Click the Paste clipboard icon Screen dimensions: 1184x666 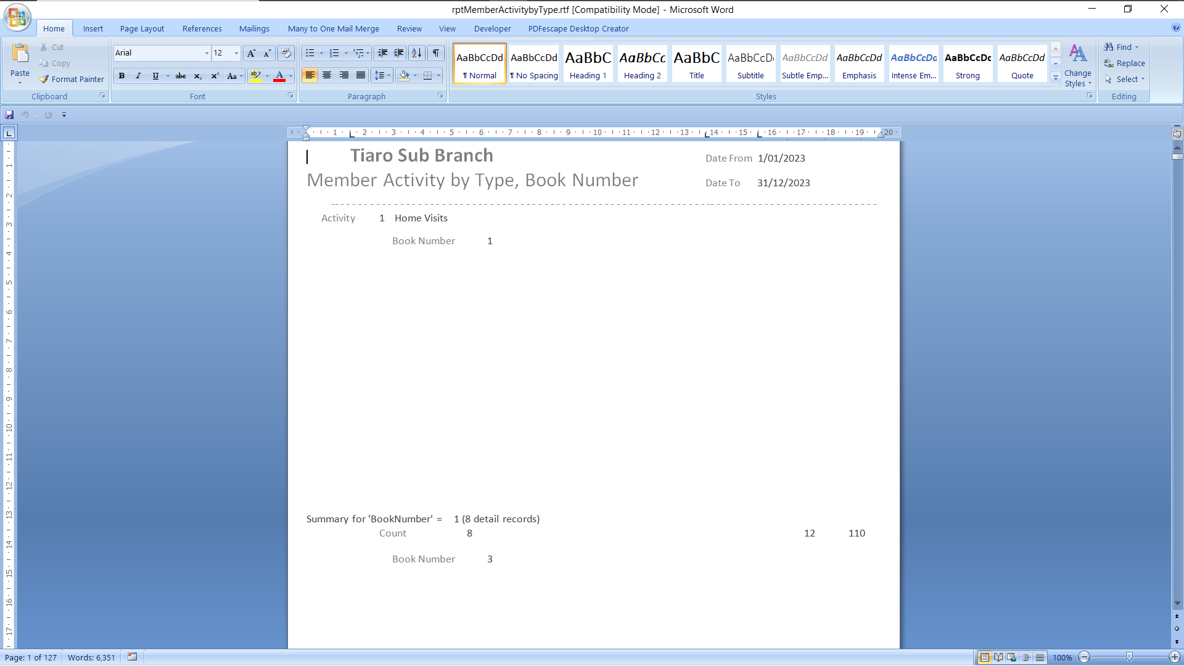click(20, 55)
